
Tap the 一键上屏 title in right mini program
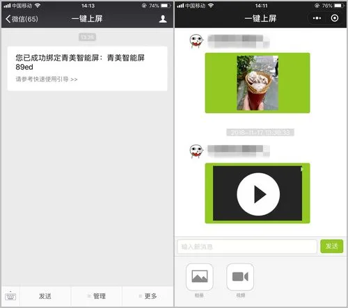[260, 19]
